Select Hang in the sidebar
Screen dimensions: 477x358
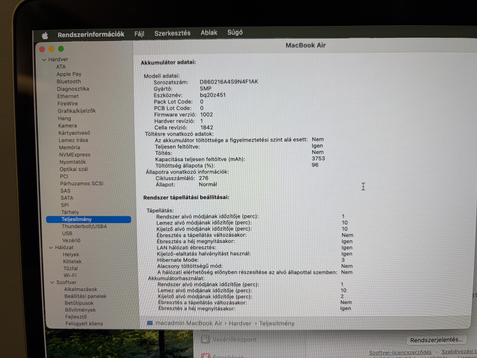(x=64, y=118)
